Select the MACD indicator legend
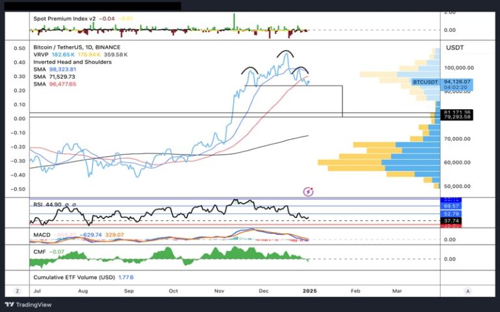 click(43, 234)
